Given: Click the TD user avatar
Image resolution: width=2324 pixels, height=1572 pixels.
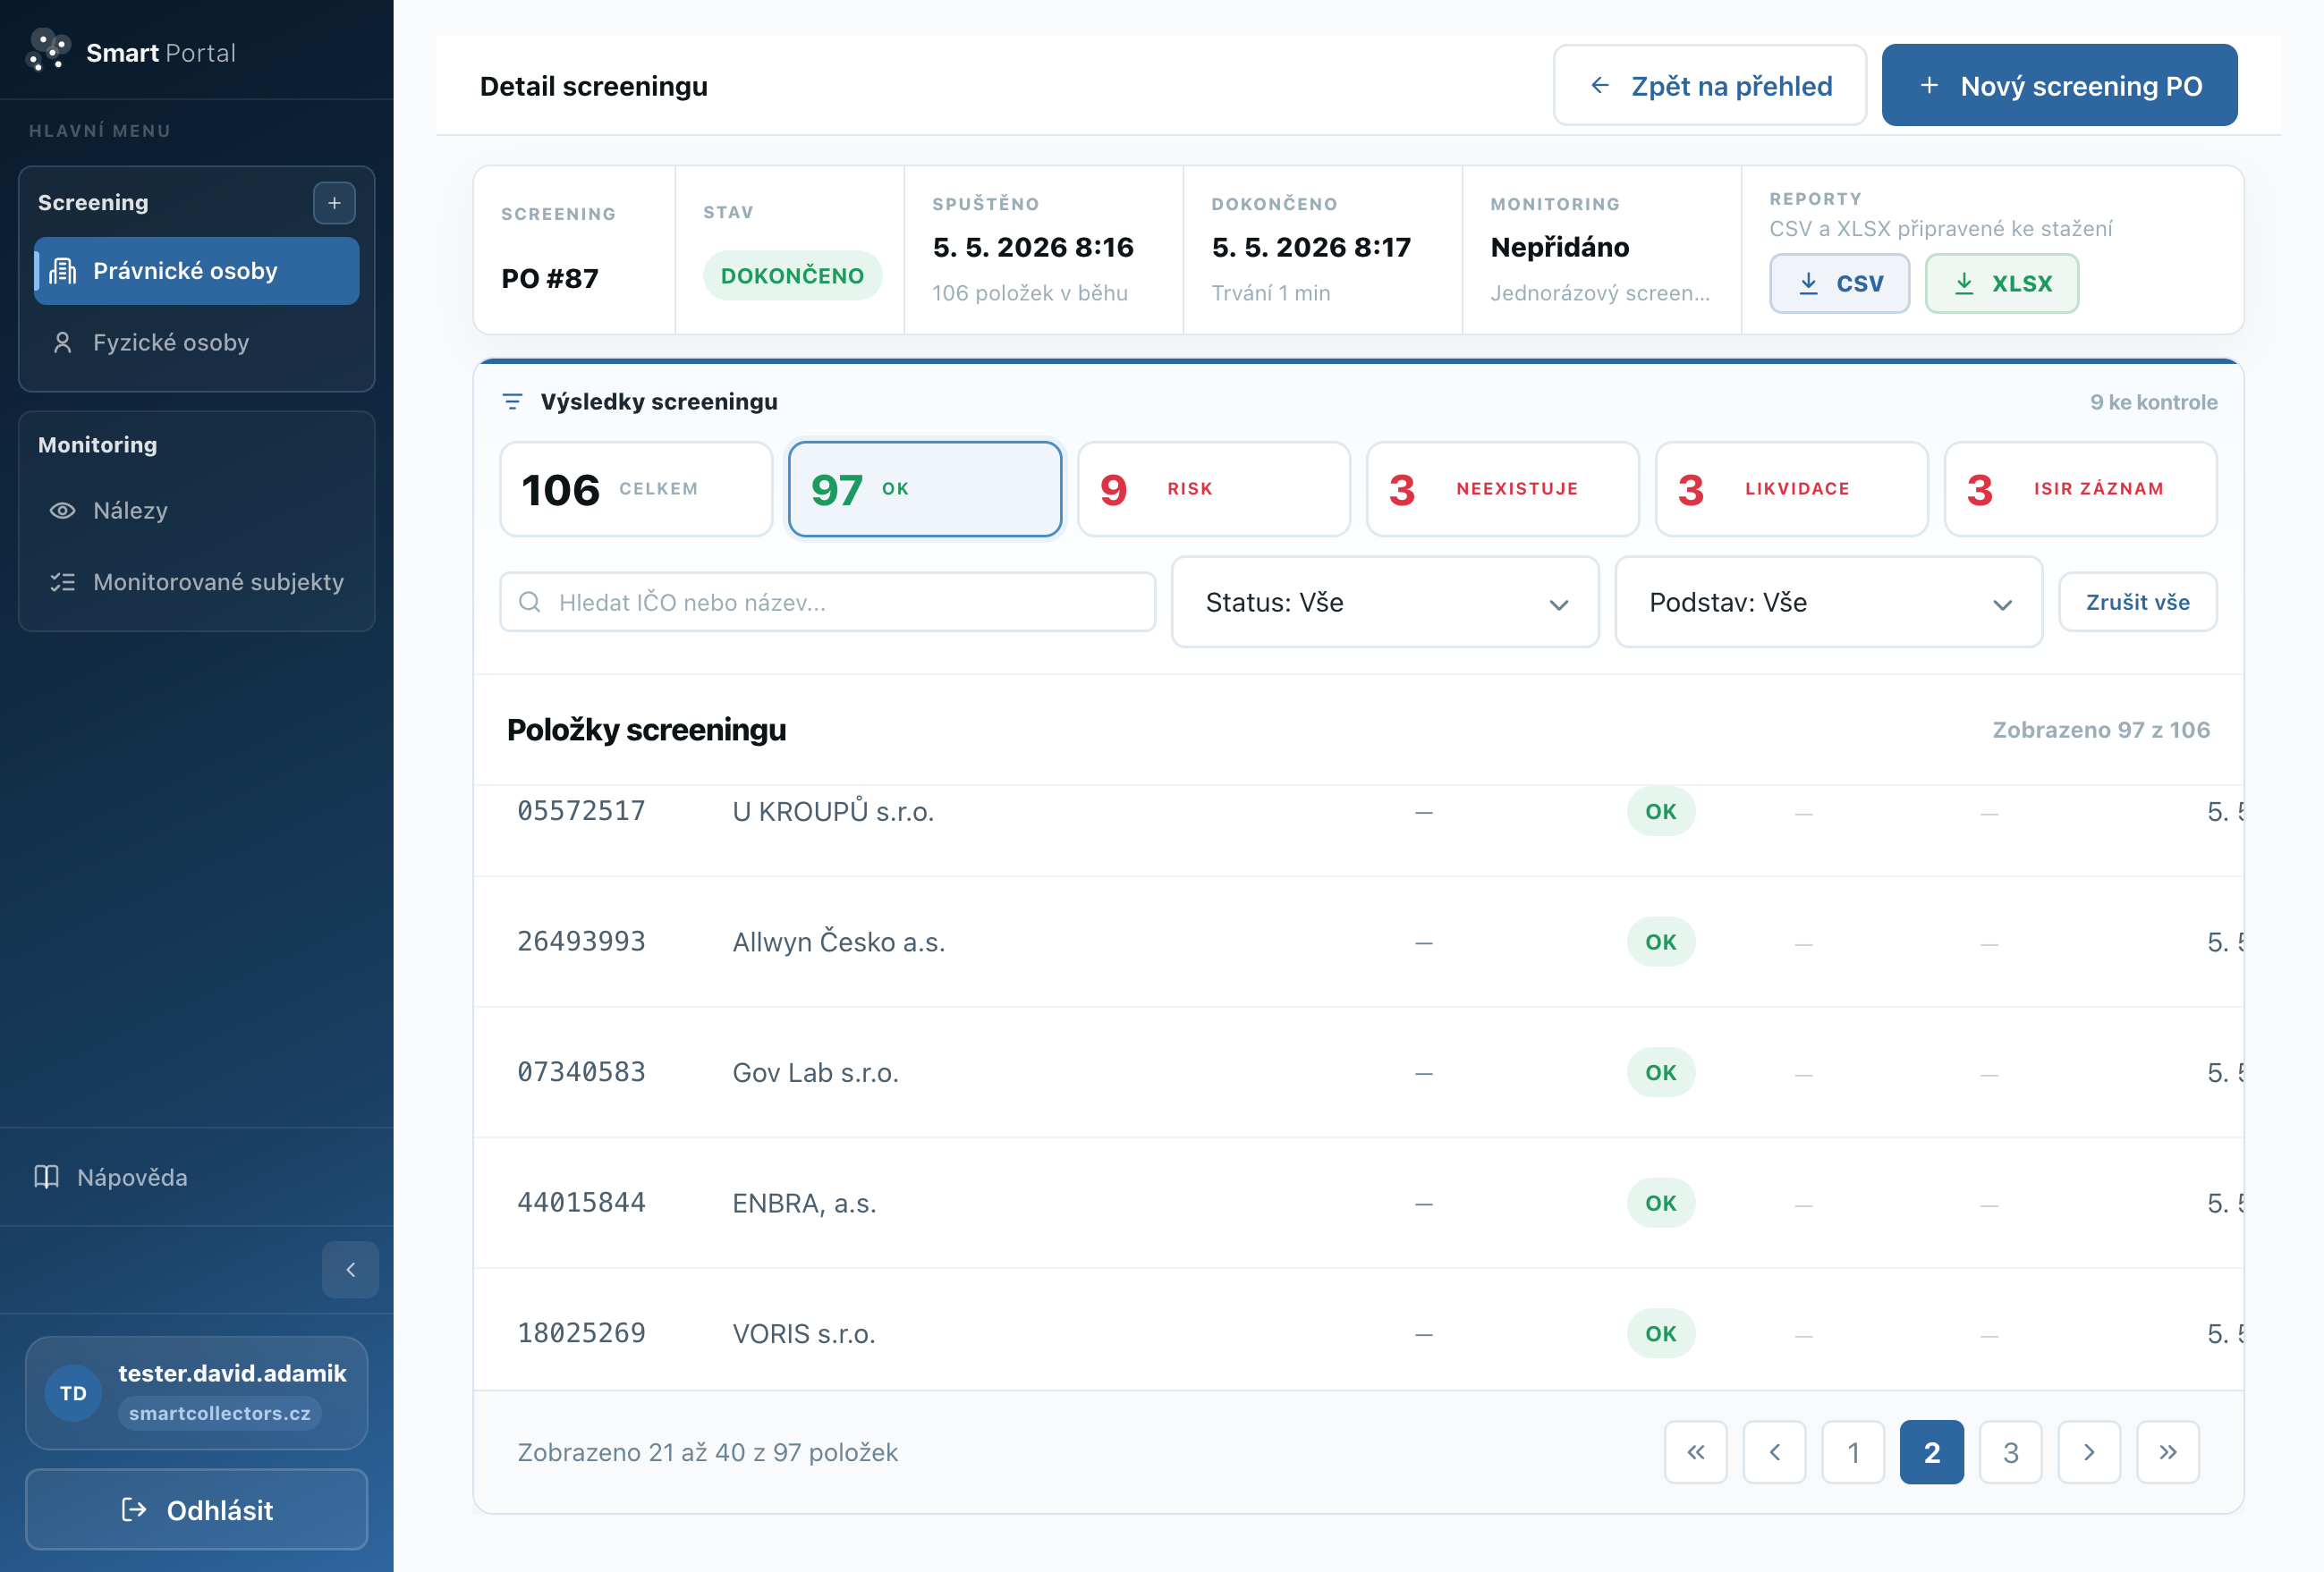Looking at the screenshot, I should pyautogui.click(x=73, y=1393).
